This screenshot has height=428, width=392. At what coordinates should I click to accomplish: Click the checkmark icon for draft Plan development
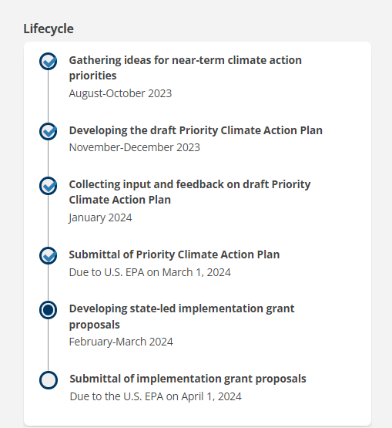[x=49, y=132]
